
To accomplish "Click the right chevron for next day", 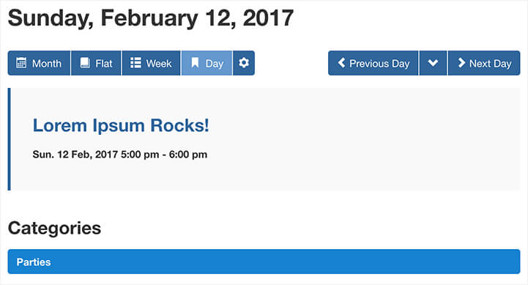I will tap(461, 63).
